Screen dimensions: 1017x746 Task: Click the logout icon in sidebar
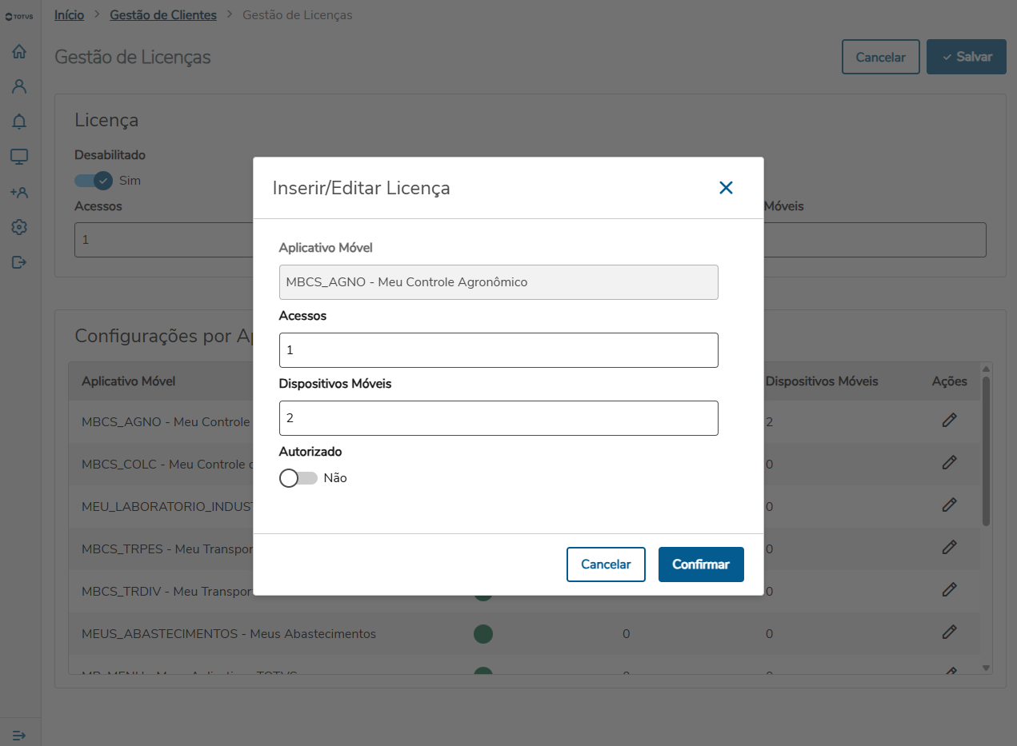point(19,262)
